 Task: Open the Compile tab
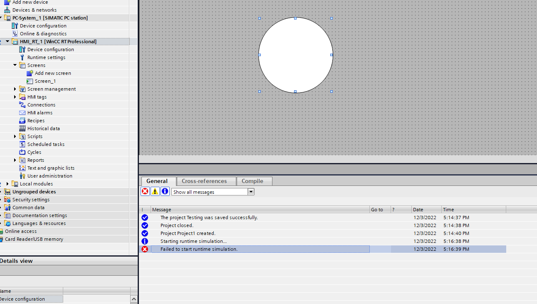[x=252, y=181]
